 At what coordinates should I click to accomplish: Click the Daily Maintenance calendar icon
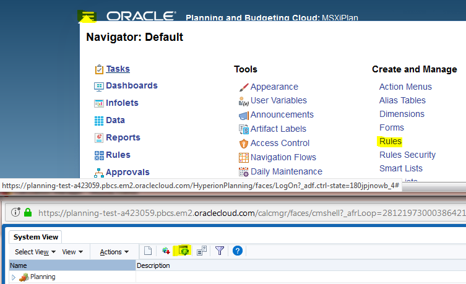point(244,172)
